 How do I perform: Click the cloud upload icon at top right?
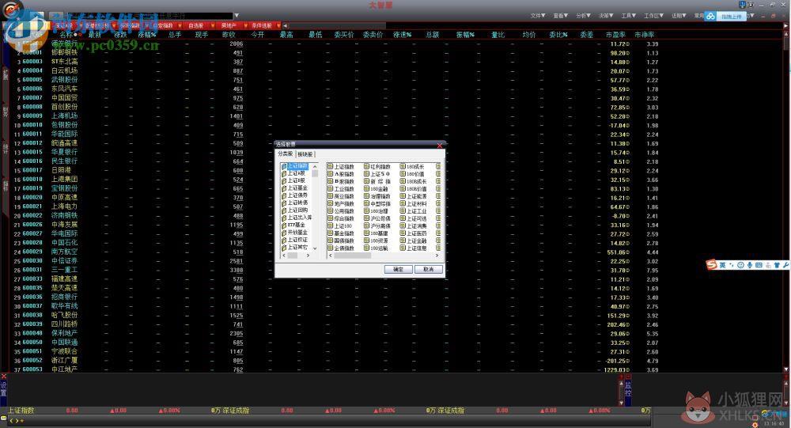(x=711, y=16)
